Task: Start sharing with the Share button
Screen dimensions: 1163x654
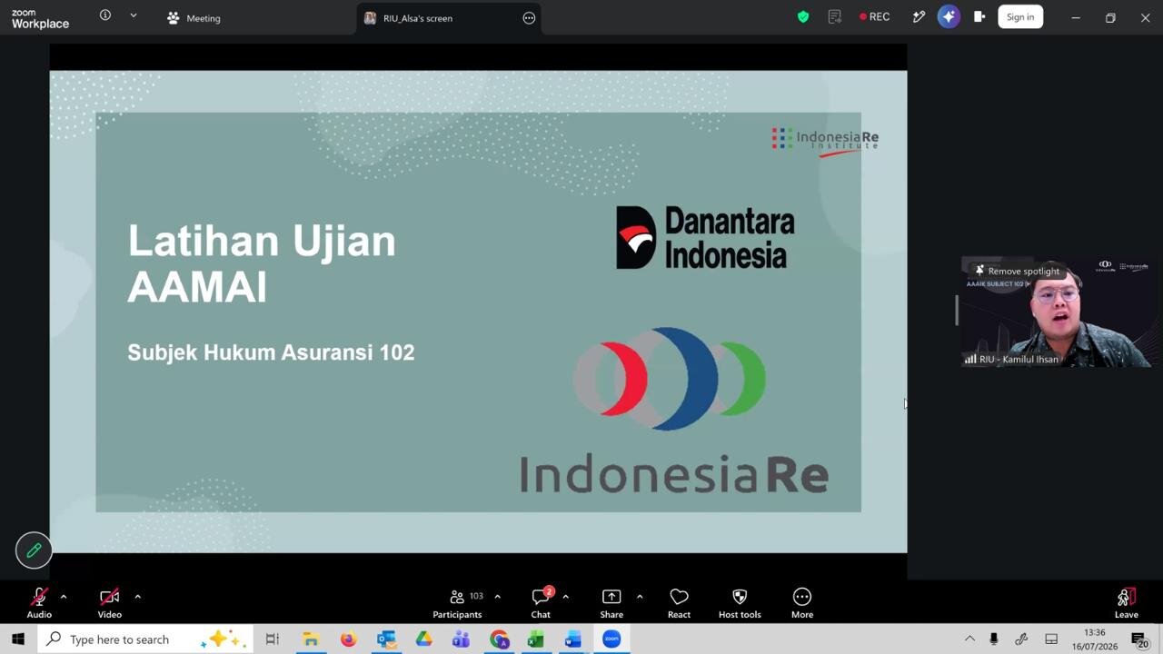Action: pyautogui.click(x=611, y=602)
